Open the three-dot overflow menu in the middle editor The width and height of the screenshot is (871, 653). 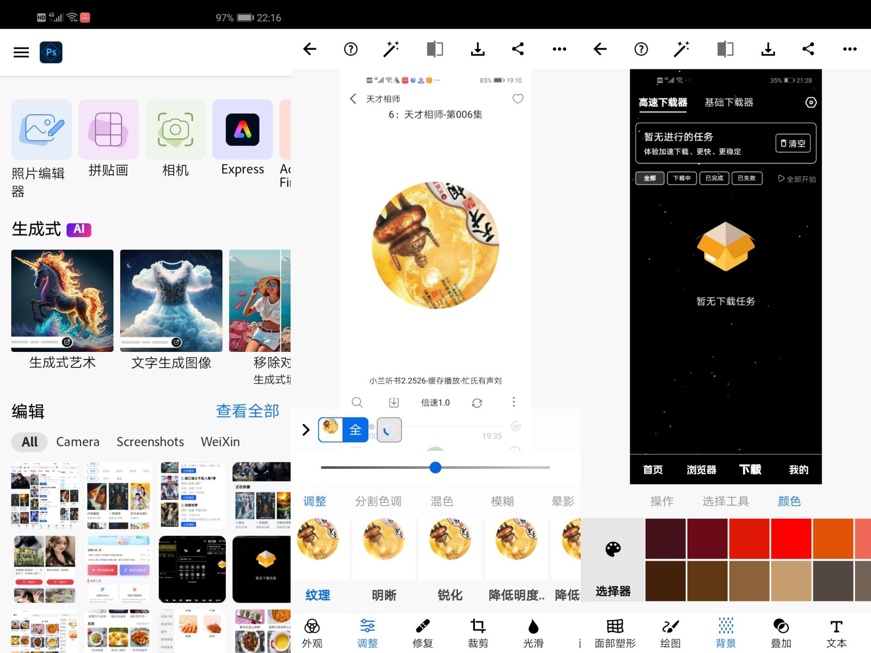(x=559, y=49)
